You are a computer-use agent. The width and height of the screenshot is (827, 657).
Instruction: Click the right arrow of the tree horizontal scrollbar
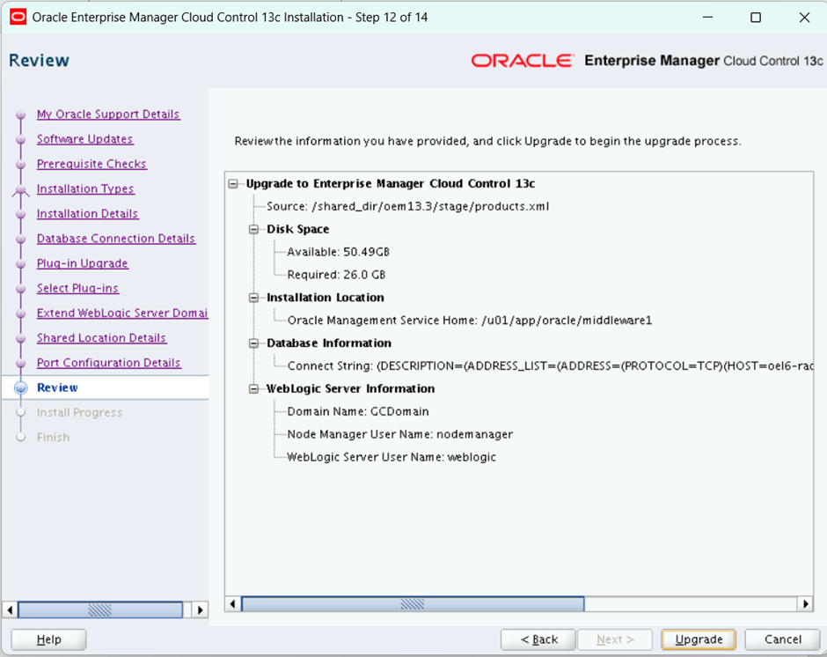pos(805,604)
